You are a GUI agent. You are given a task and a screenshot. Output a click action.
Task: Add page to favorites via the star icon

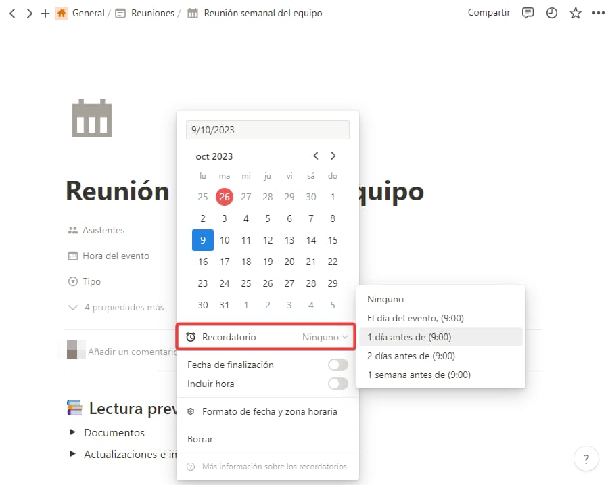click(x=575, y=13)
